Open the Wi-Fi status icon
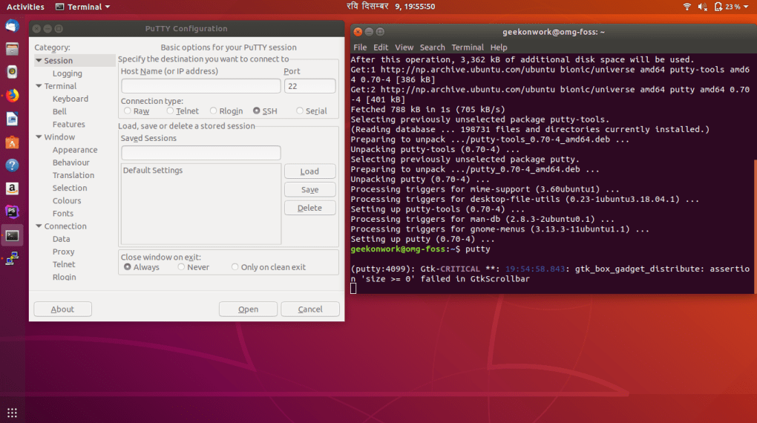757x423 pixels. (687, 7)
